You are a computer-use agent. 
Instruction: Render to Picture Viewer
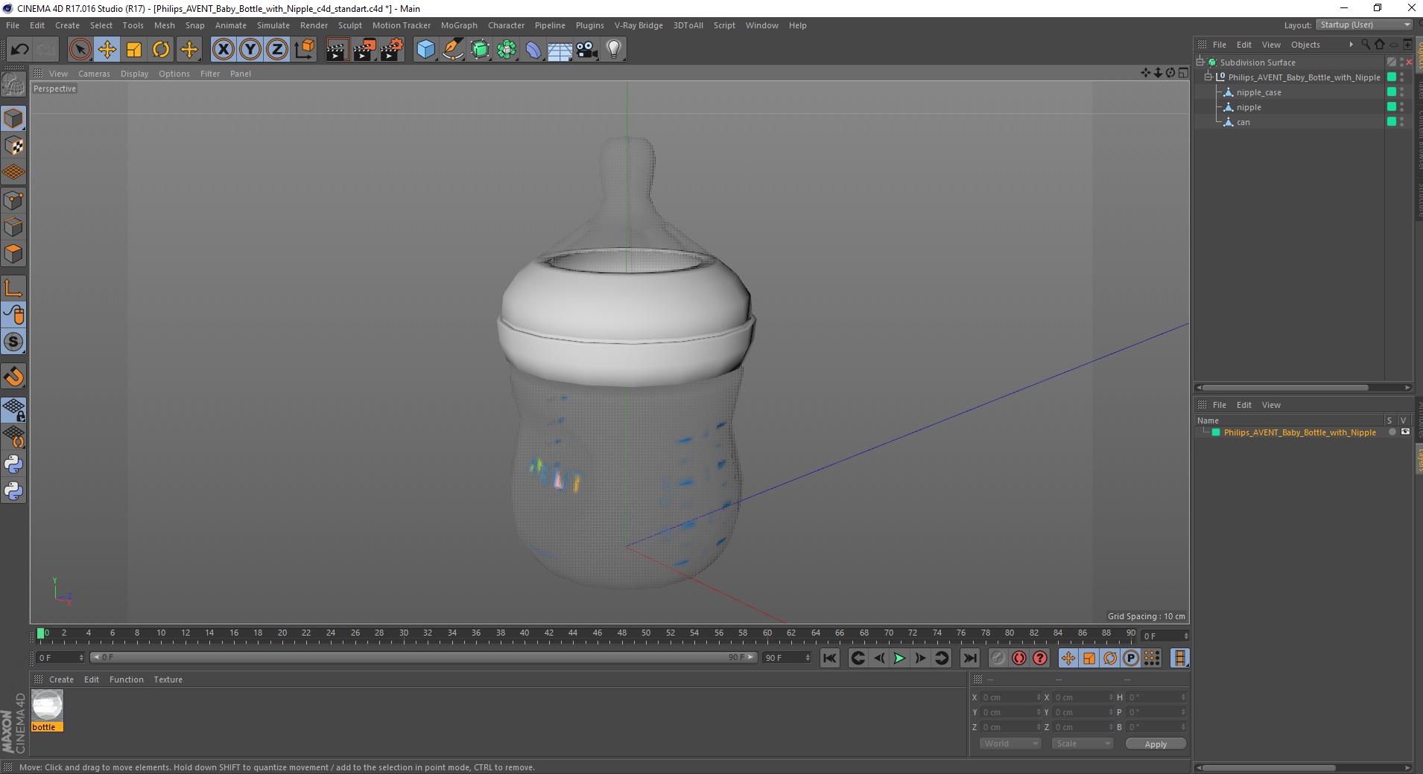364,50
